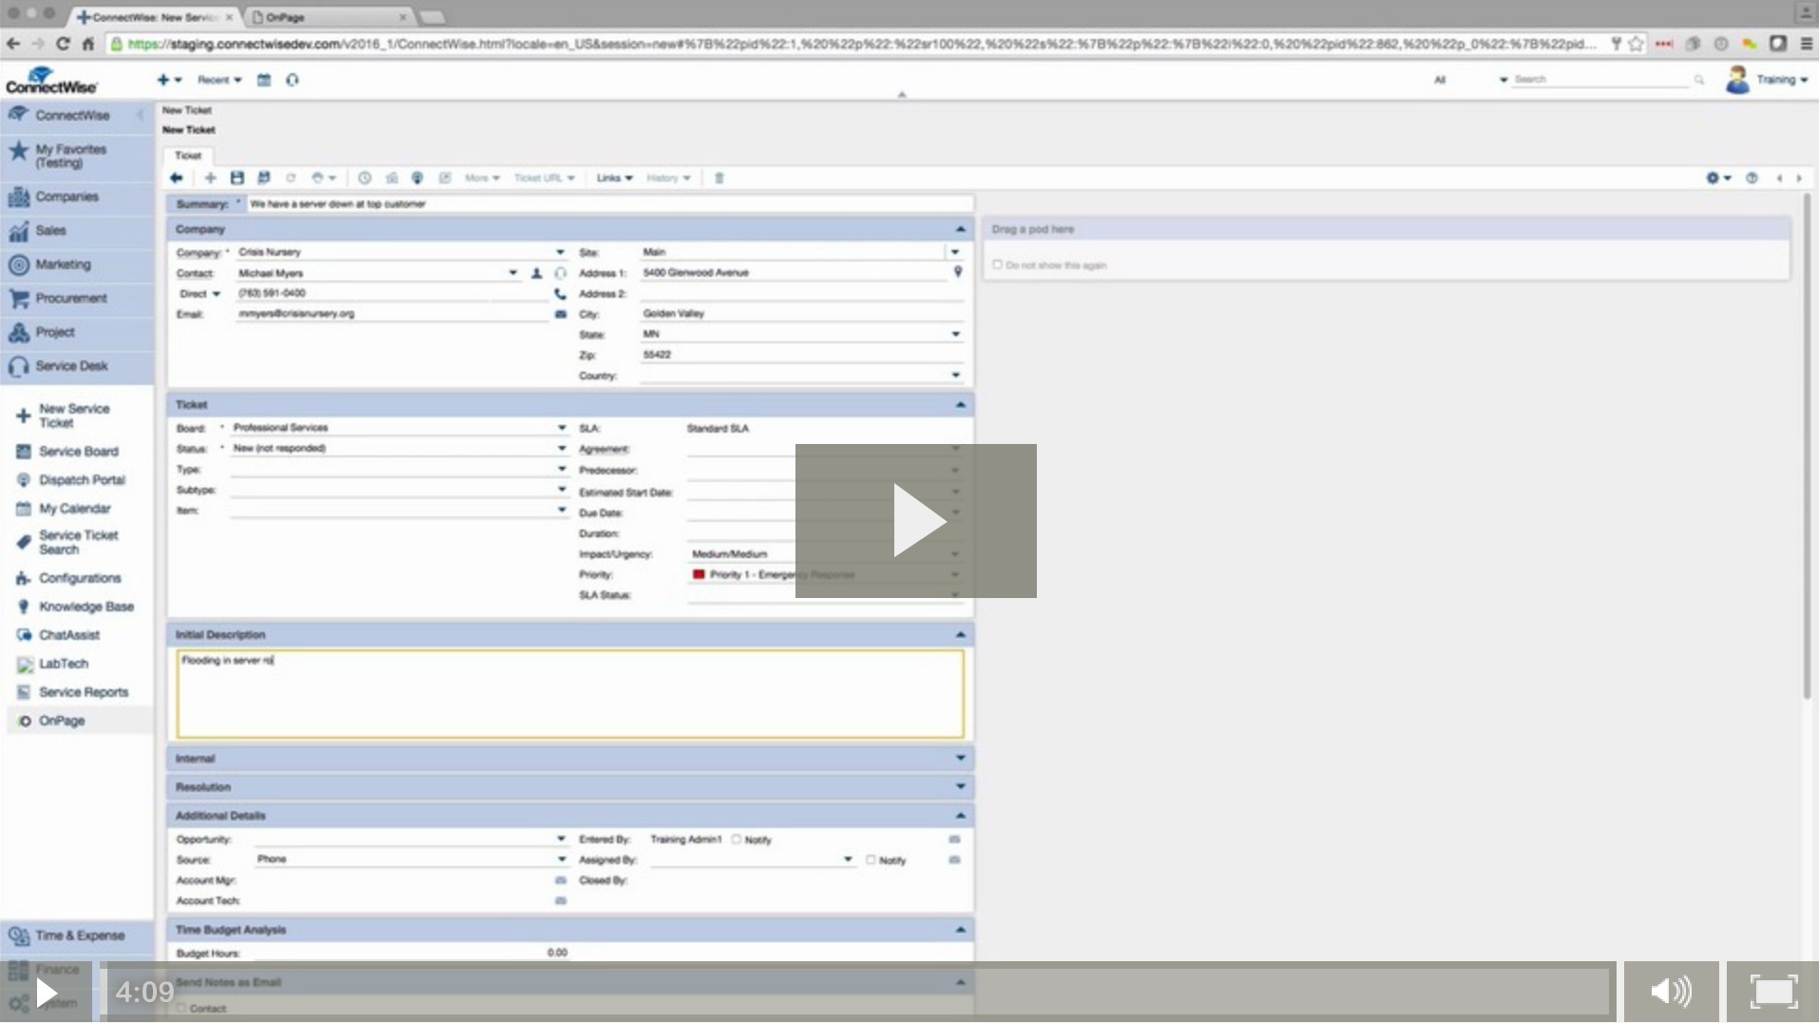
Task: Collapse the Additional Details section
Action: pyautogui.click(x=960, y=815)
